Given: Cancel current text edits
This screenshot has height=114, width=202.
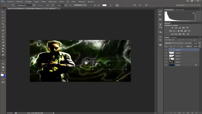Looking at the screenshot, I should coord(135,5).
